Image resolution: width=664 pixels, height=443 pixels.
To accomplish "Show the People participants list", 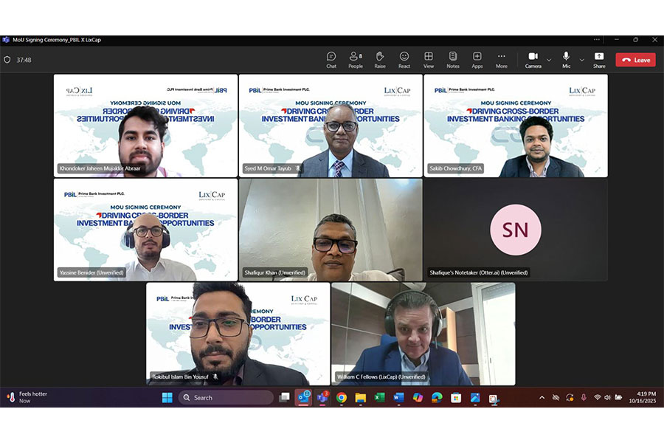I will click(356, 60).
